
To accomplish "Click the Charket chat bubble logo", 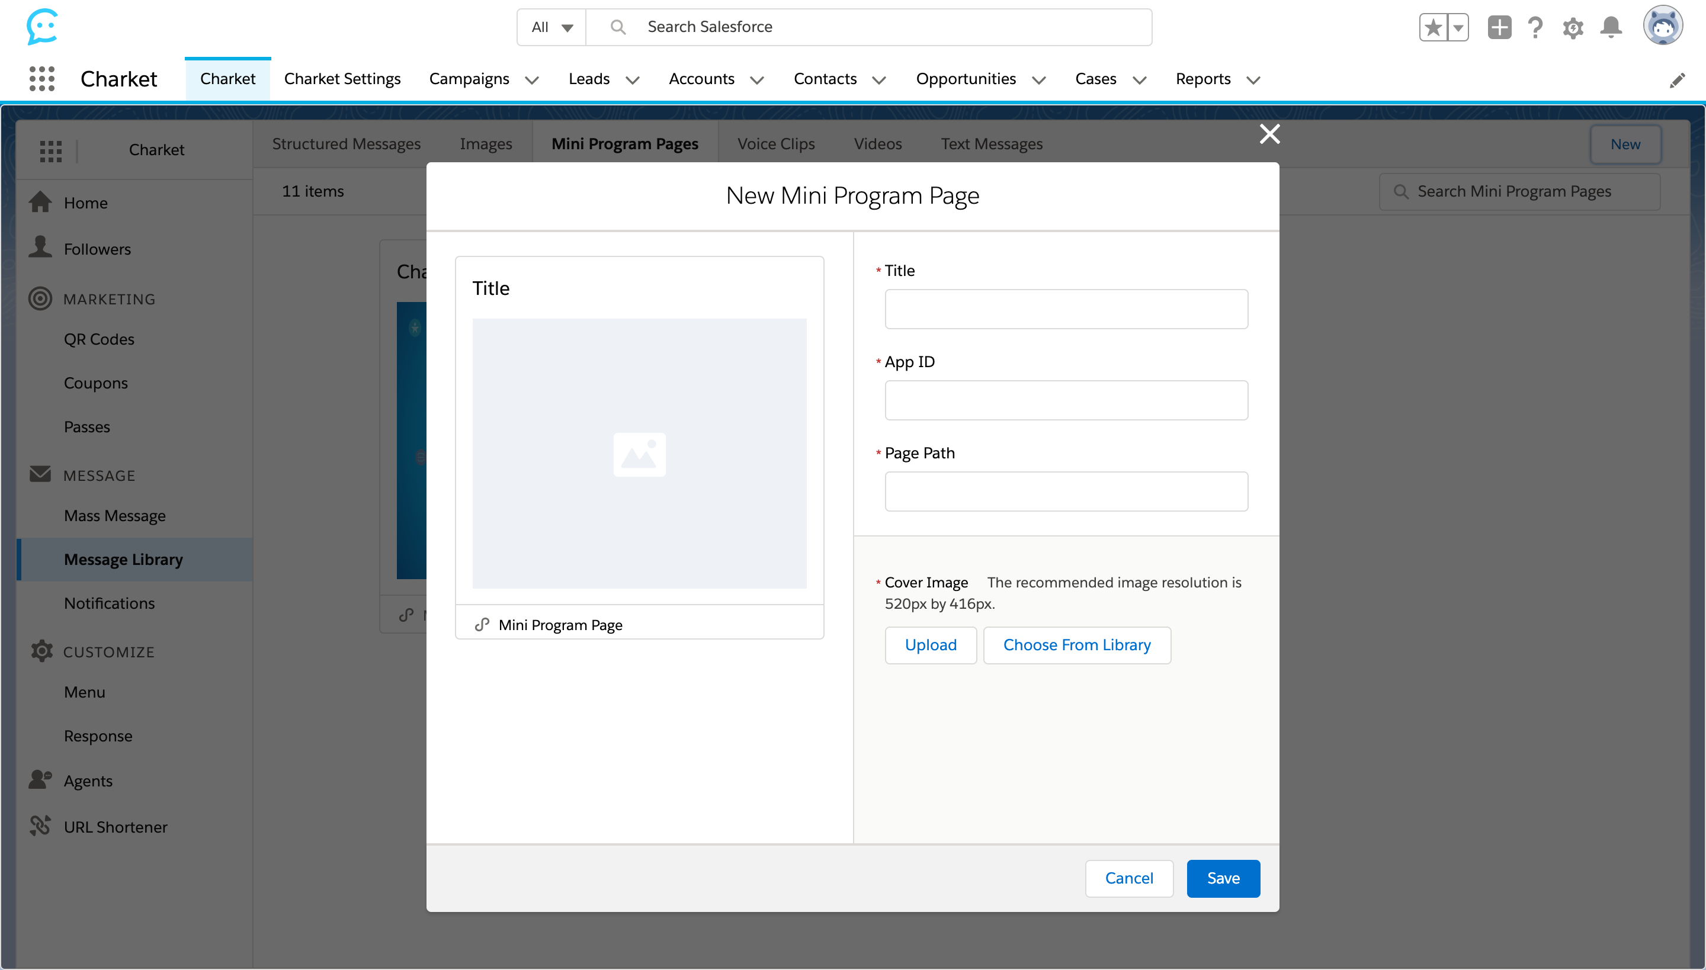I will [x=42, y=27].
